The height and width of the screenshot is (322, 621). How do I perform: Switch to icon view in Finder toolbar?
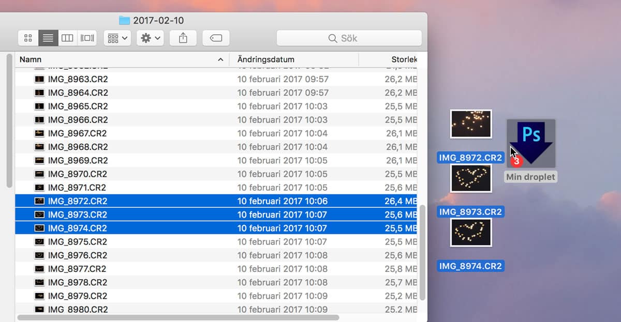(x=28, y=38)
